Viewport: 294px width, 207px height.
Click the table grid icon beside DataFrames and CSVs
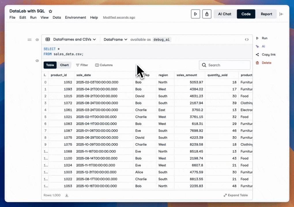(48, 39)
